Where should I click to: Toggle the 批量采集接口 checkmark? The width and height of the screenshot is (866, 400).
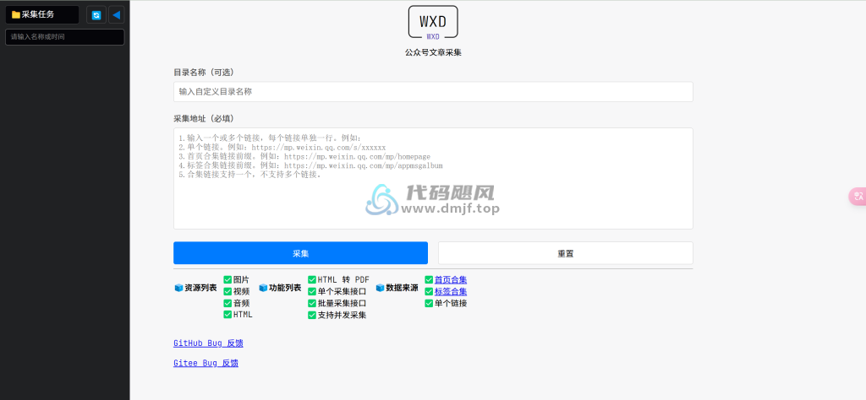click(x=312, y=303)
